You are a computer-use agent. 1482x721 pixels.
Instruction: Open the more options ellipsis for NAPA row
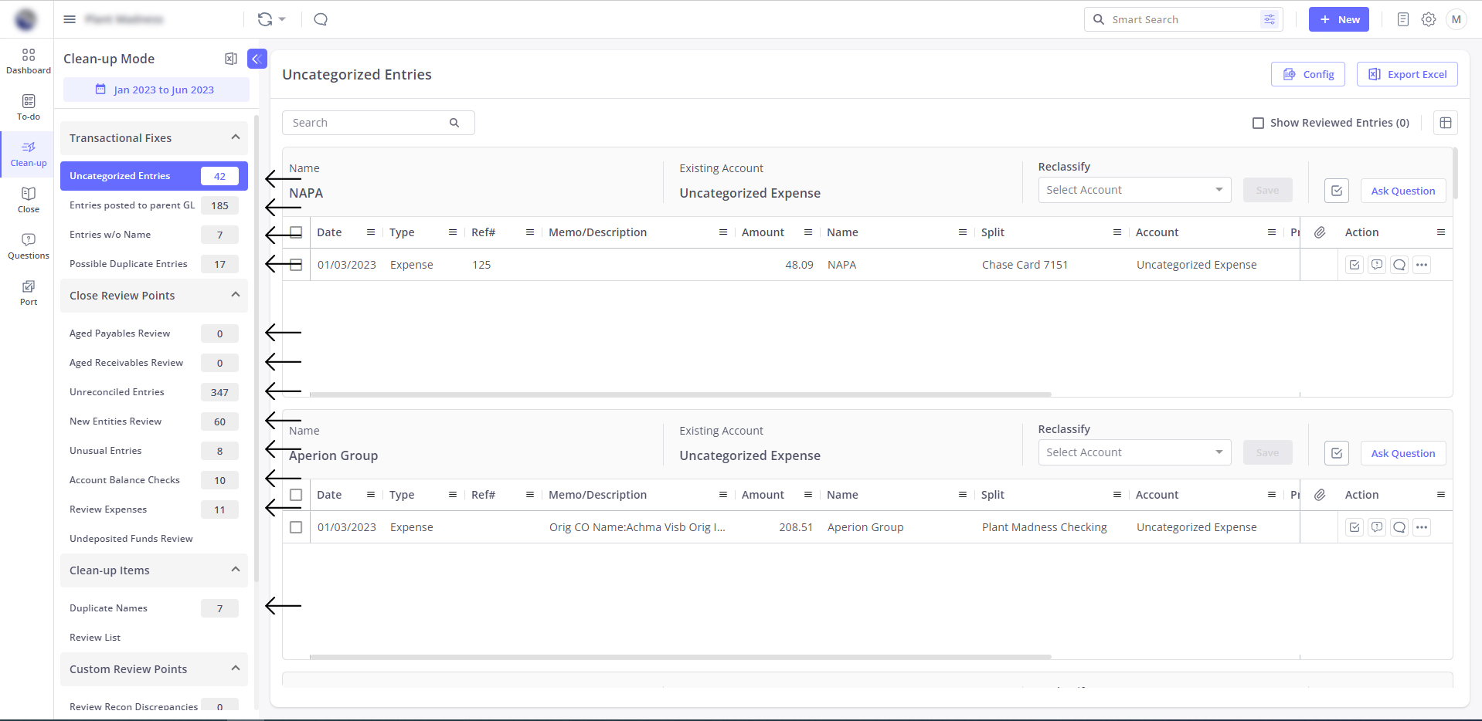pyautogui.click(x=1422, y=265)
